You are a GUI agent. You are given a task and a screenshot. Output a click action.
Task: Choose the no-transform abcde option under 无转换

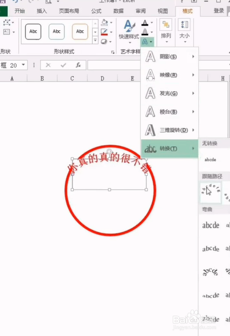[210, 159]
